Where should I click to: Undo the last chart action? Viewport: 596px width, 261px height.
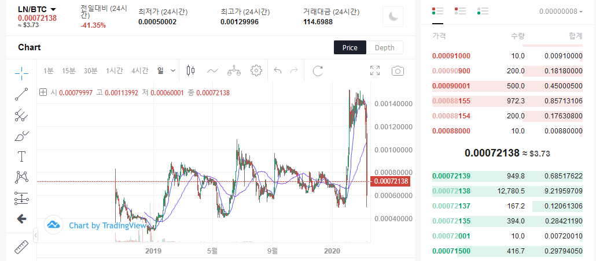coord(278,70)
